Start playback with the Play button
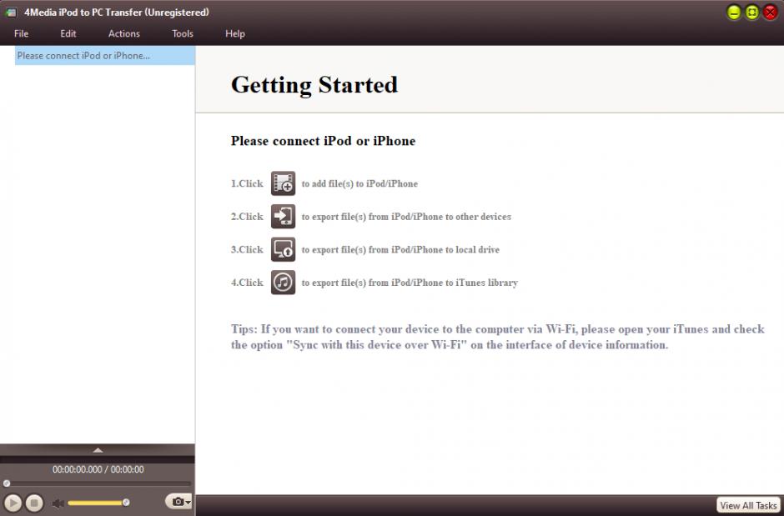The height and width of the screenshot is (516, 784). coord(13,503)
